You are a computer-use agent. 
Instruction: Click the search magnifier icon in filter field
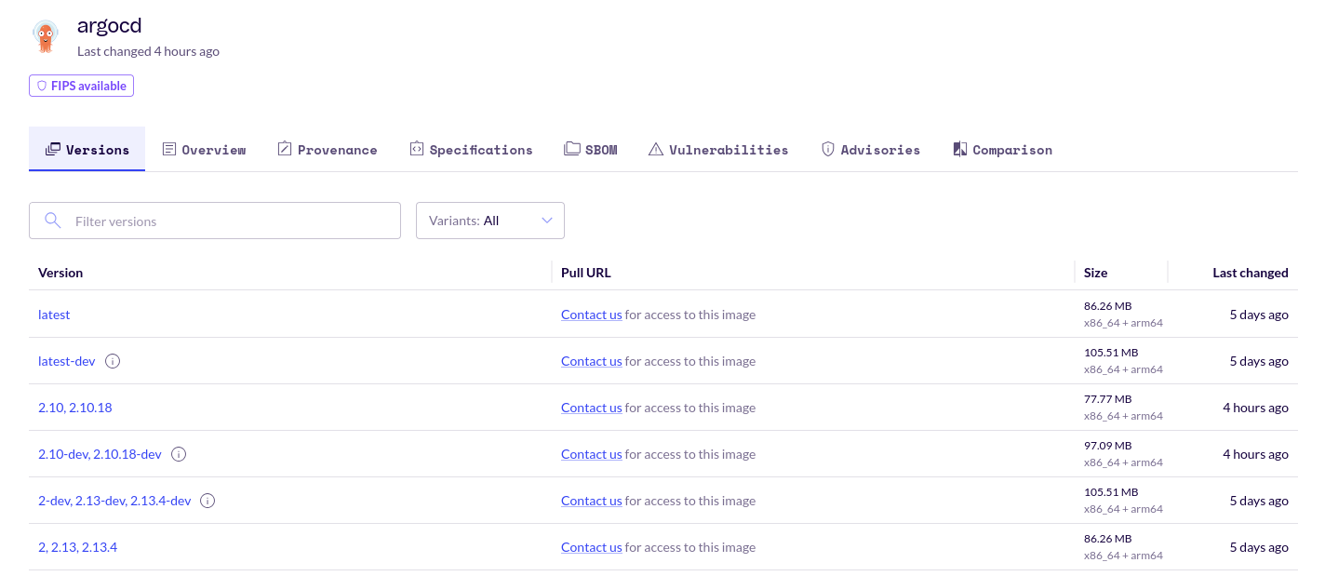point(53,221)
